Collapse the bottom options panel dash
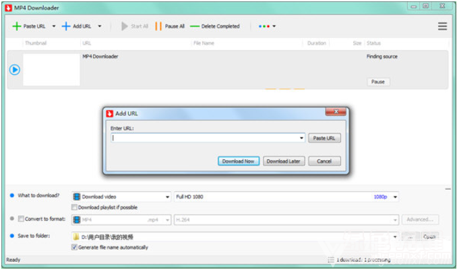The height and width of the screenshot is (270, 457). click(448, 189)
